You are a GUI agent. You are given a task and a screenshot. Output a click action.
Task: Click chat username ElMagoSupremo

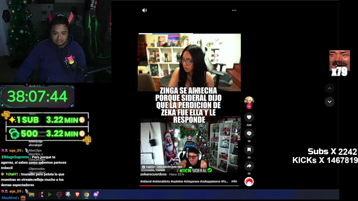15,157
